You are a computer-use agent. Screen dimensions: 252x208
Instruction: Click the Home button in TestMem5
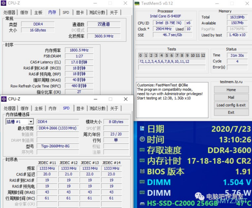click(x=231, y=90)
